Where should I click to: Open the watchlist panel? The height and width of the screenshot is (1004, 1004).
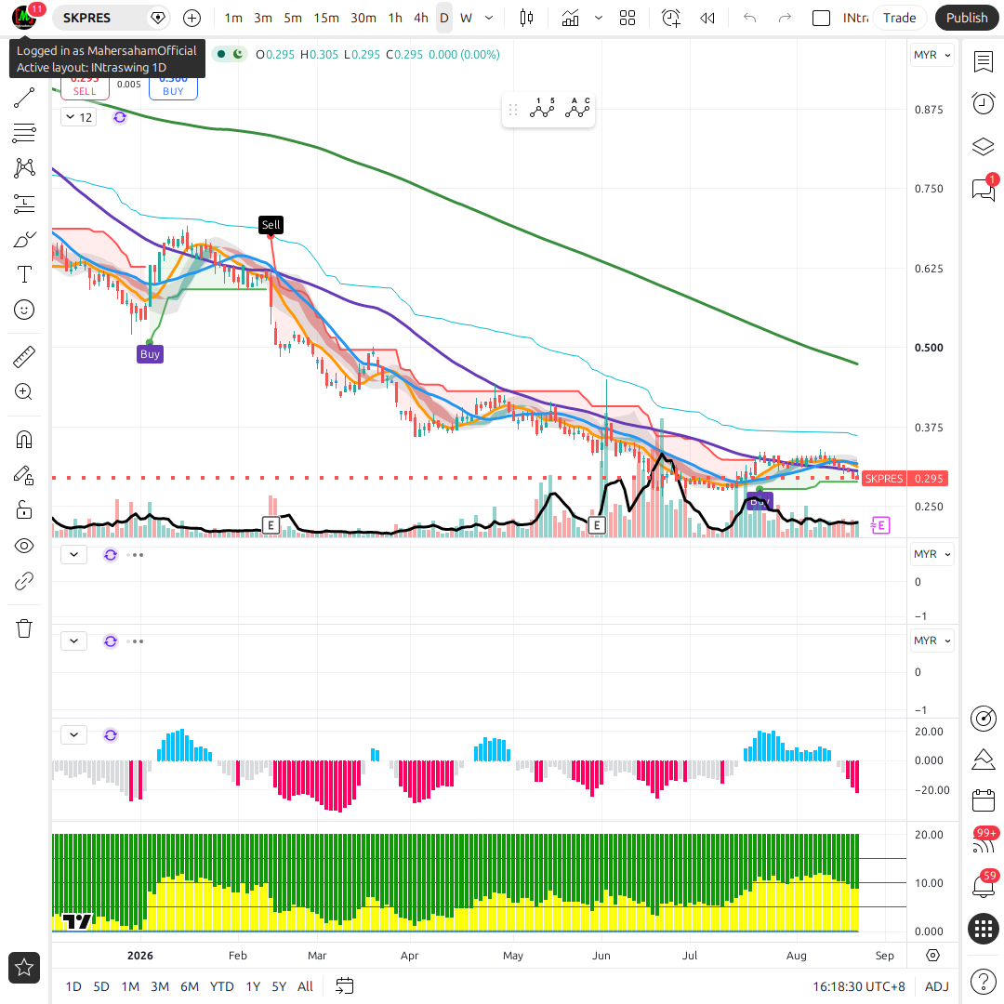click(x=983, y=62)
